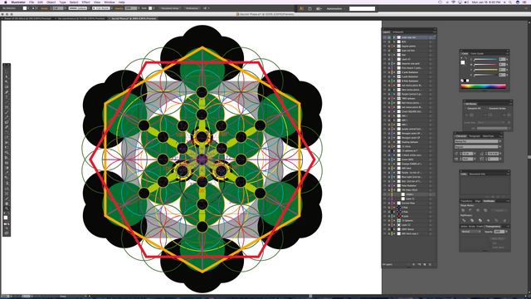Select the Rectangle tool
Screen dimensions: 531x299
(7, 107)
